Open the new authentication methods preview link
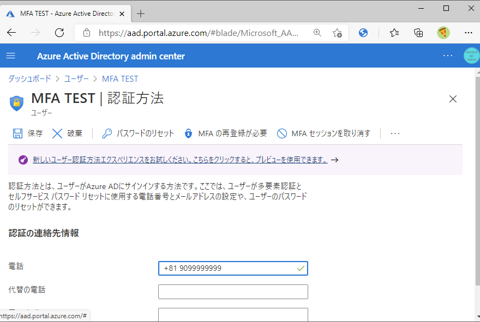This screenshot has width=480, height=322. coord(180,160)
